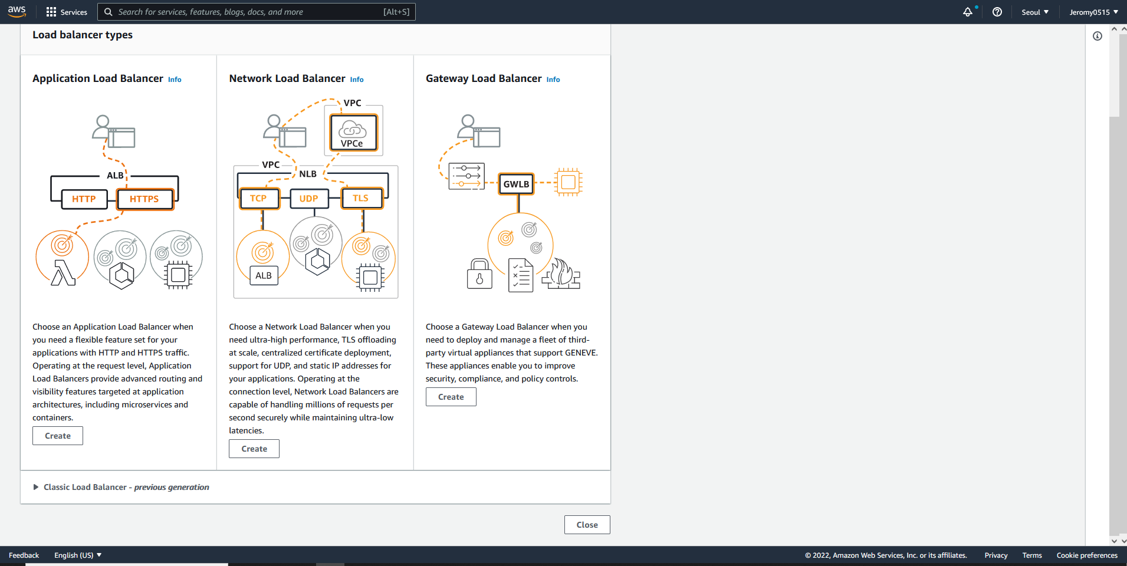Open the info panel icon at right
Screen dimensions: 1127x566
[1098, 36]
